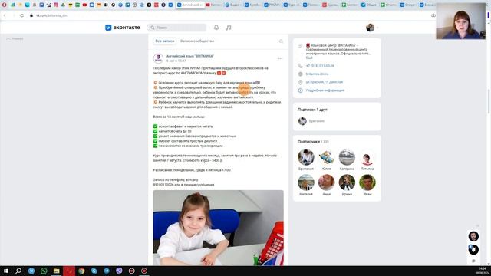Image resolution: width=491 pixels, height=276 pixels.
Task: Open the britannia-dn.ru website link
Action: (x=317, y=74)
